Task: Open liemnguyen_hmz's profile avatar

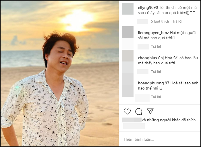Action: click(x=128, y=32)
